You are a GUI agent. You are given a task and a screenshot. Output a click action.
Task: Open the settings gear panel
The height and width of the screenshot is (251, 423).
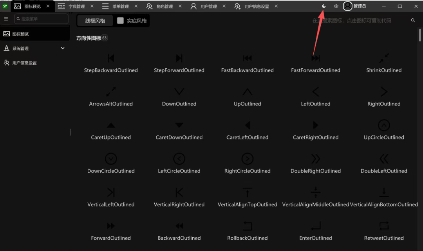(x=336, y=6)
